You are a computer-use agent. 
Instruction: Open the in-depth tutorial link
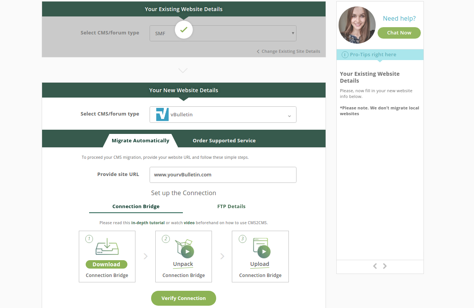[148, 223]
